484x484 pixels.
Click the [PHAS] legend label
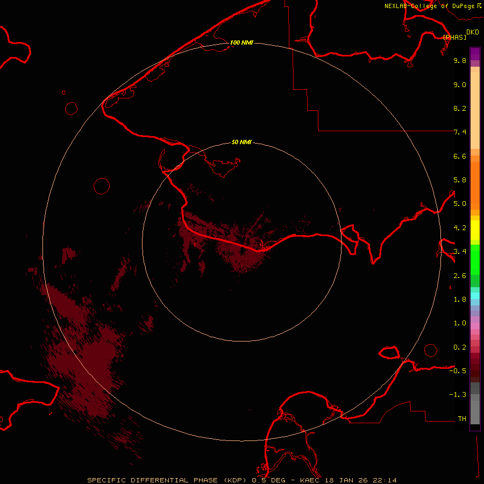[x=454, y=37]
